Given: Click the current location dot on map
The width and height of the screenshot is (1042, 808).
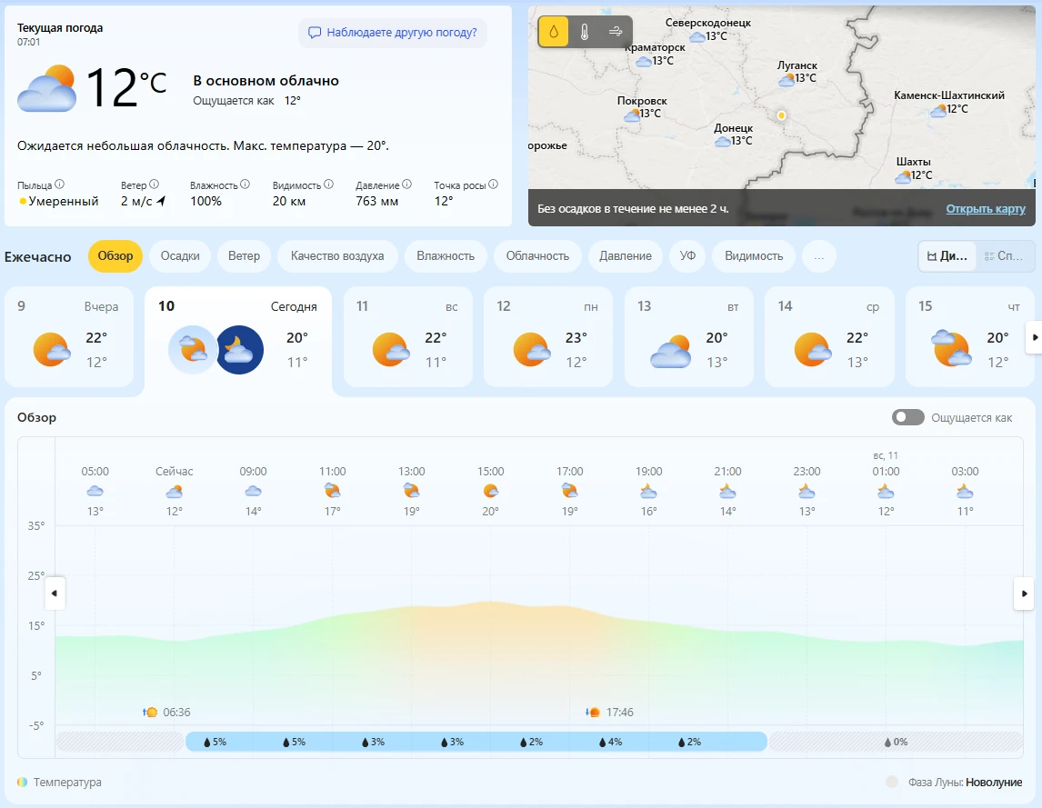Looking at the screenshot, I should 782,115.
